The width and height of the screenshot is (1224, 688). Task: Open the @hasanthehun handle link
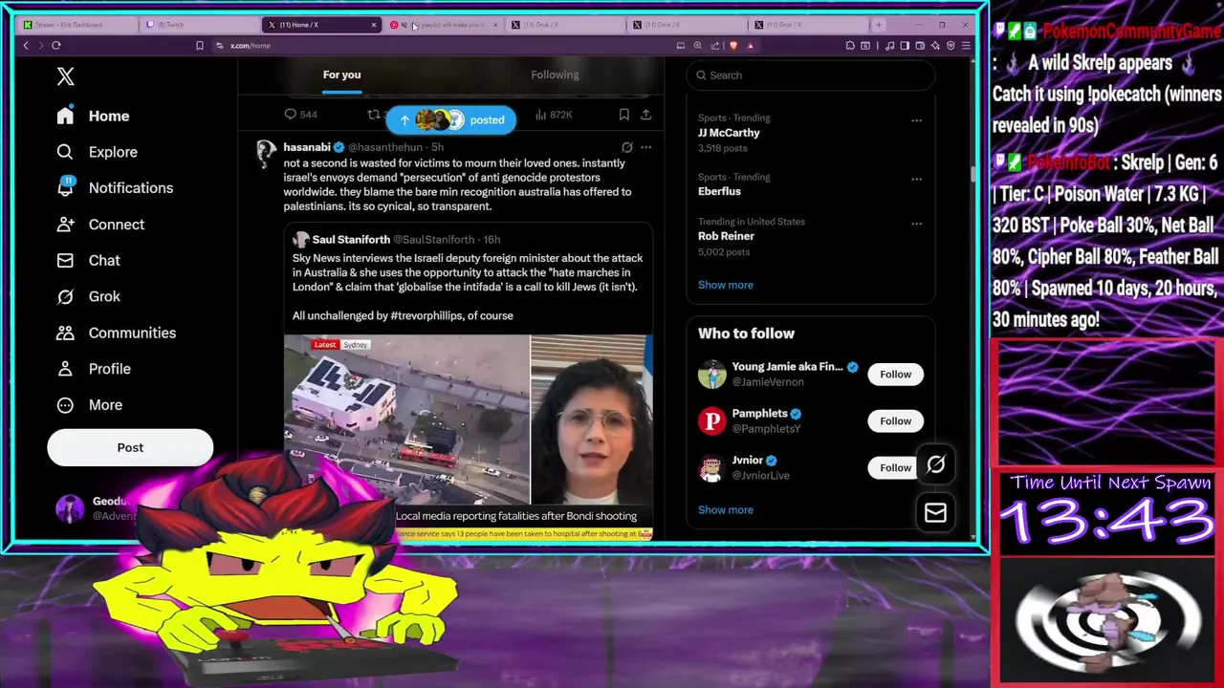385,147
